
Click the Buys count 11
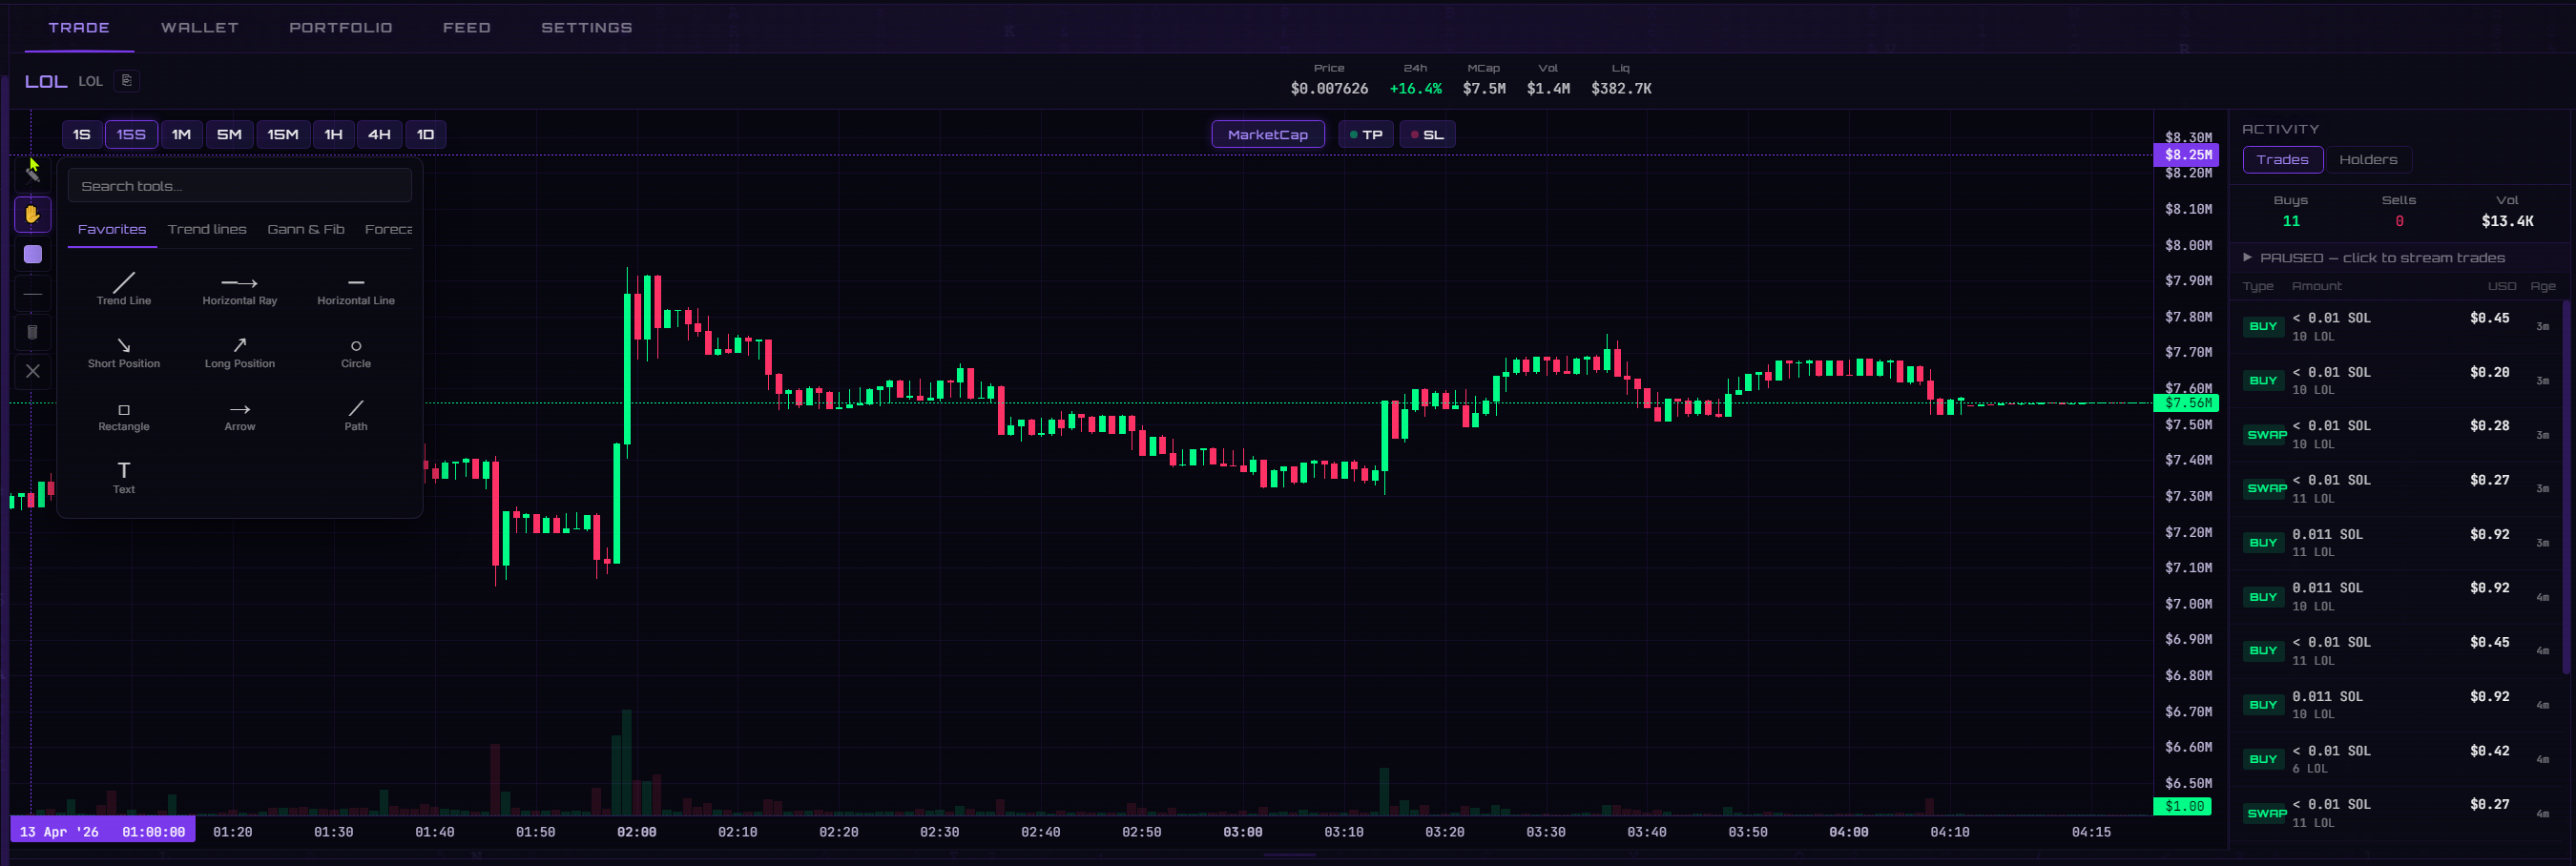(2291, 221)
